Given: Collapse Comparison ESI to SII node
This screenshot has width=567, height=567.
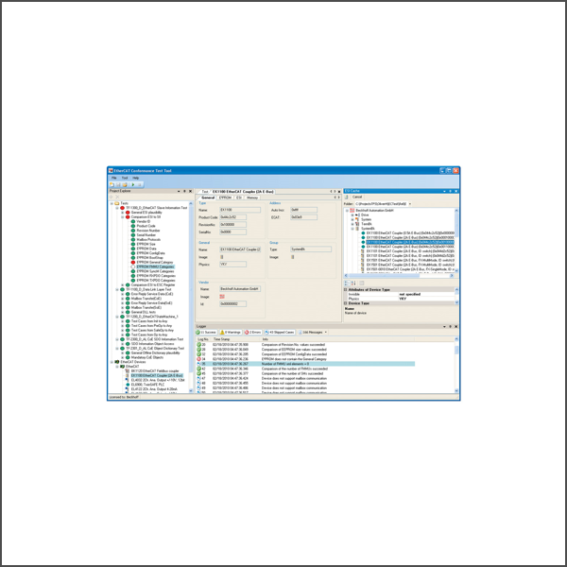Looking at the screenshot, I should pos(123,217).
